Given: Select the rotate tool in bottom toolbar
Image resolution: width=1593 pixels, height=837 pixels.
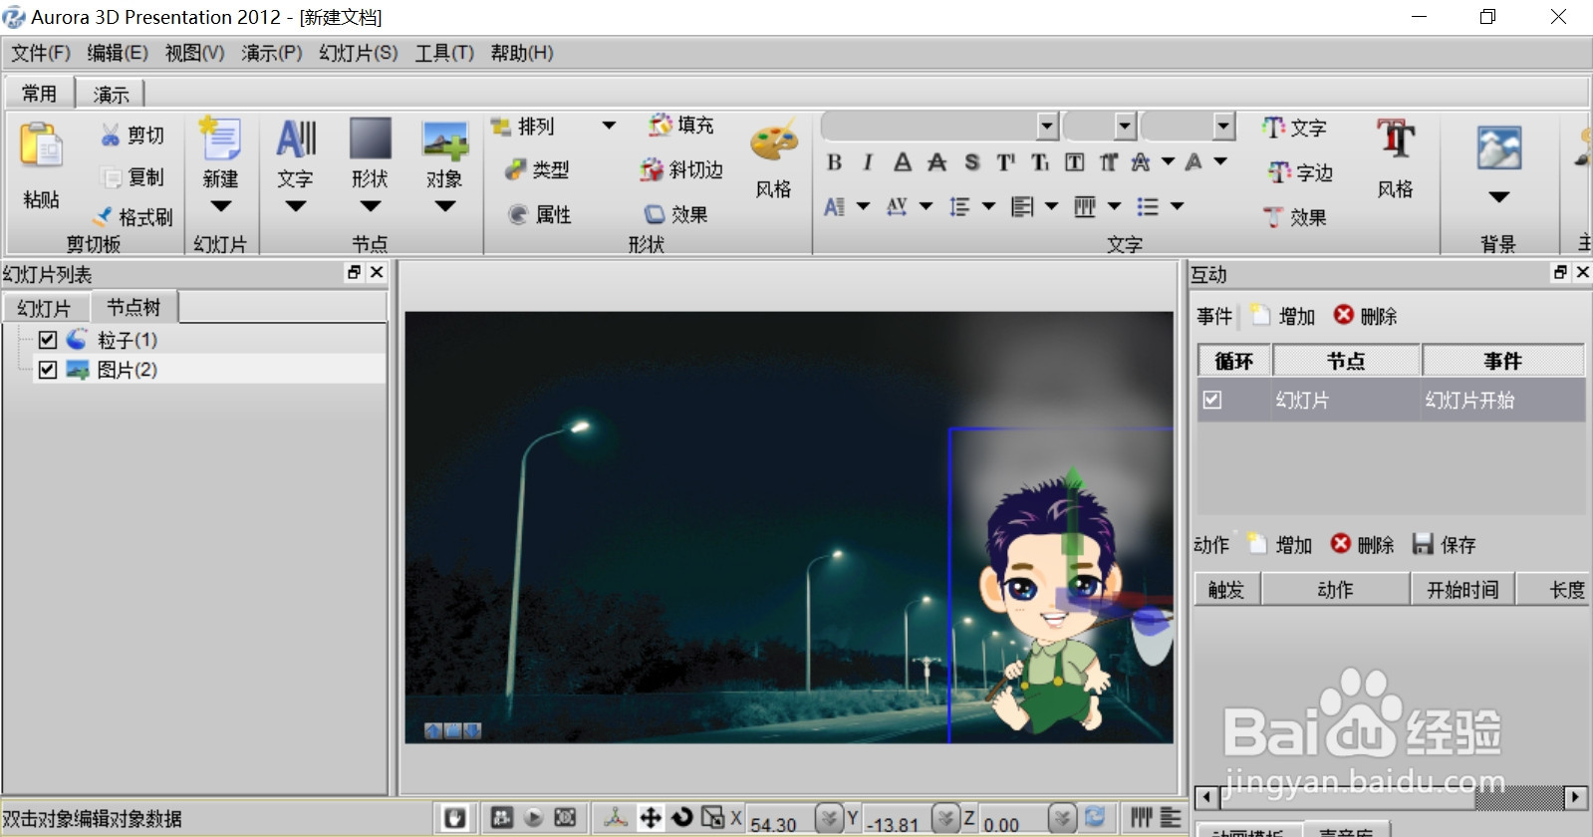Looking at the screenshot, I should [x=681, y=818].
